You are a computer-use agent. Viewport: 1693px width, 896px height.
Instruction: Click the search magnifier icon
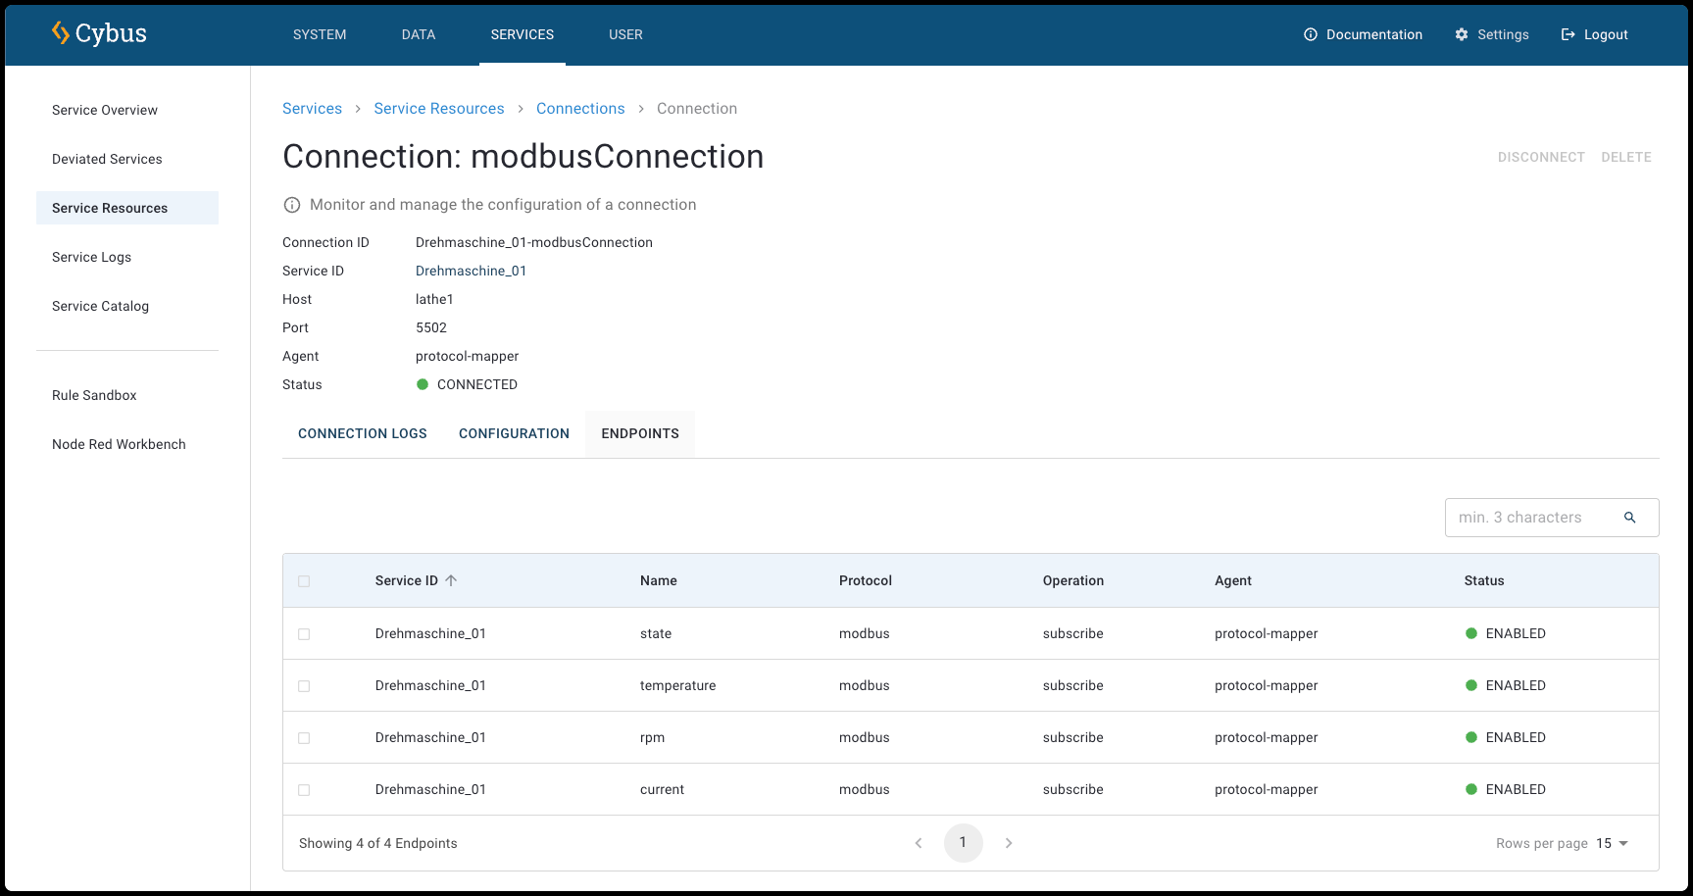point(1629,518)
